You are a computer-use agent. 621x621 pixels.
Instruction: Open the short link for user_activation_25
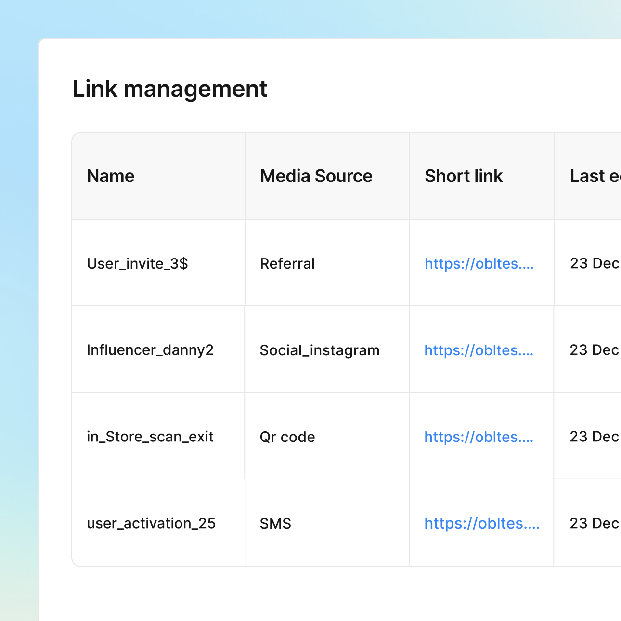(481, 523)
